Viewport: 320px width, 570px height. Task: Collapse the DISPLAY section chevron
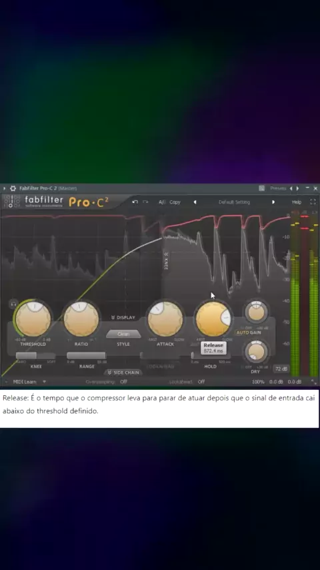coord(113,318)
